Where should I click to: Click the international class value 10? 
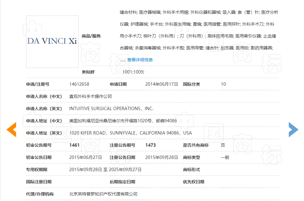[x=223, y=84]
